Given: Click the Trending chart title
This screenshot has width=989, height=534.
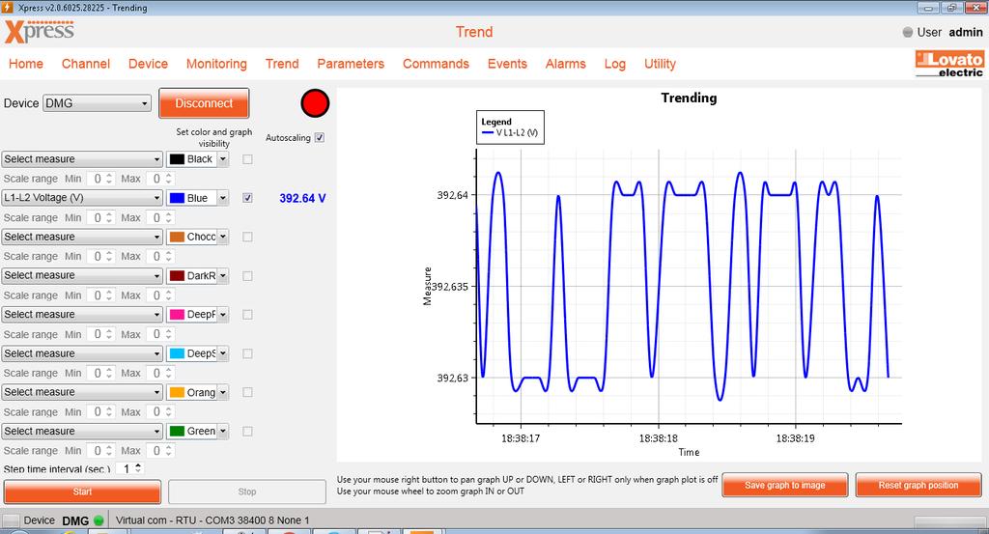Looking at the screenshot, I should click(689, 98).
